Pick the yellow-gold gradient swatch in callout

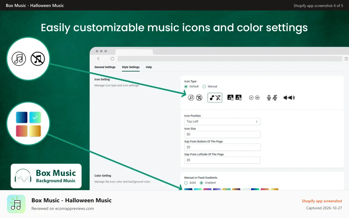tap(35, 131)
